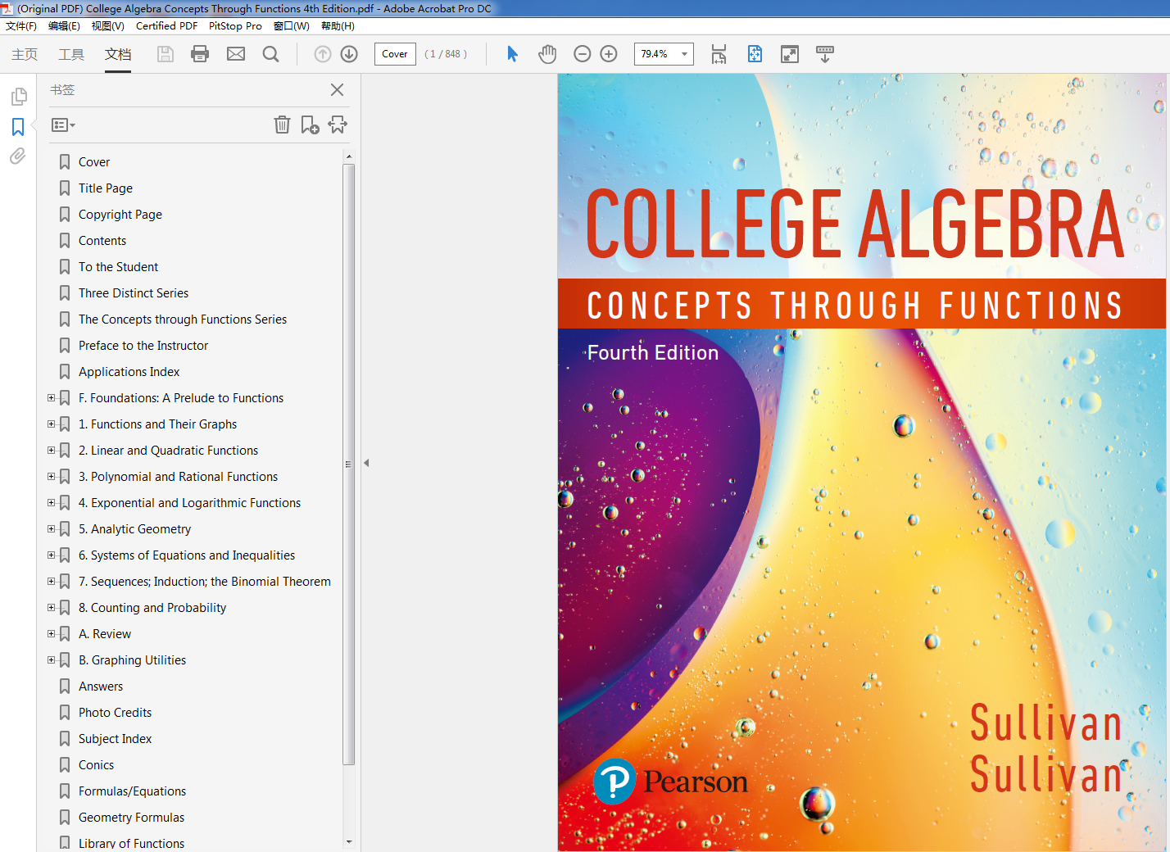Open the search magnifier tool
Viewport: 1170px width, 852px height.
[270, 54]
